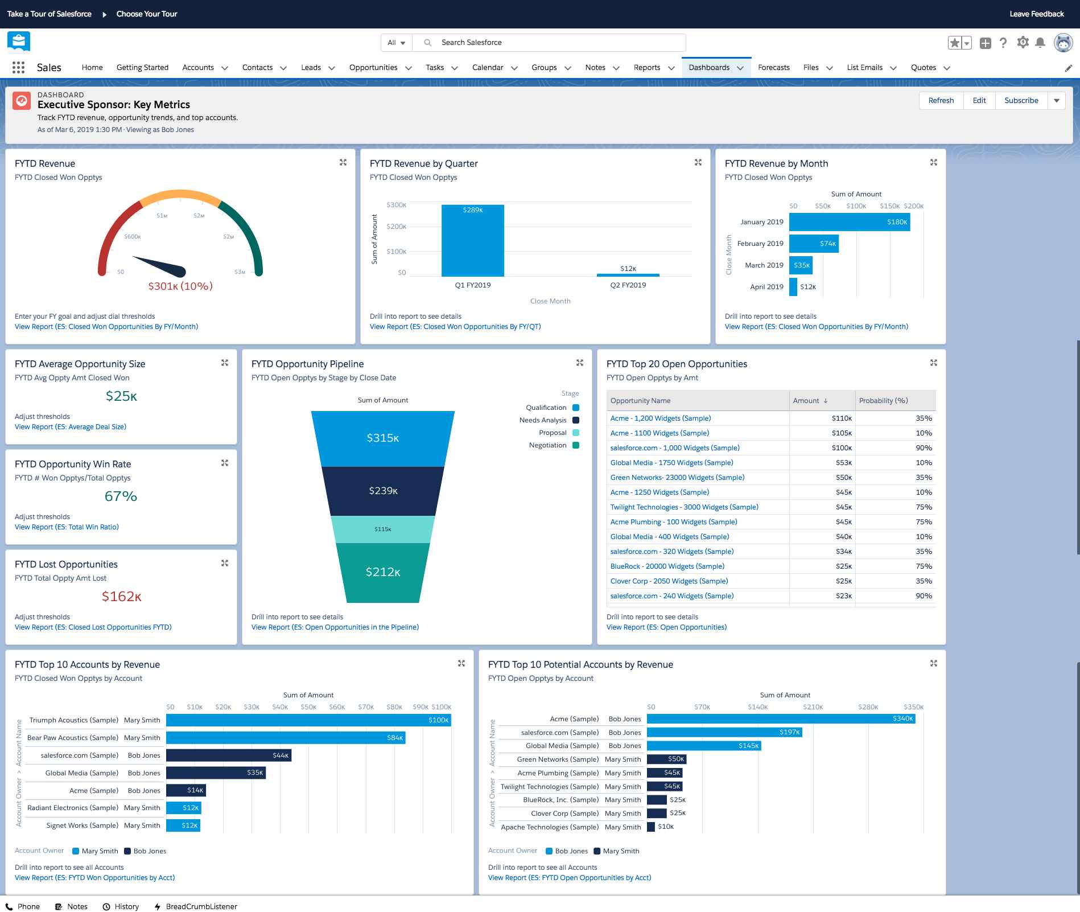
Task: Switch to the Forecasts tab
Action: [773, 67]
